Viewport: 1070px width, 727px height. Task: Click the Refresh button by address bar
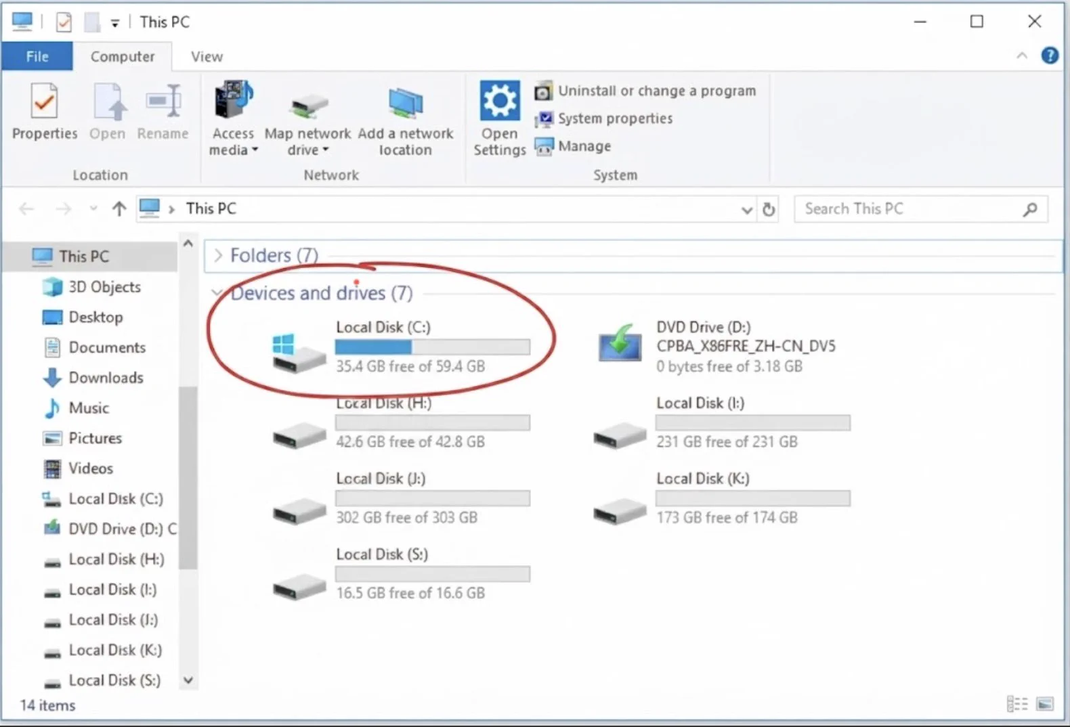[769, 209]
